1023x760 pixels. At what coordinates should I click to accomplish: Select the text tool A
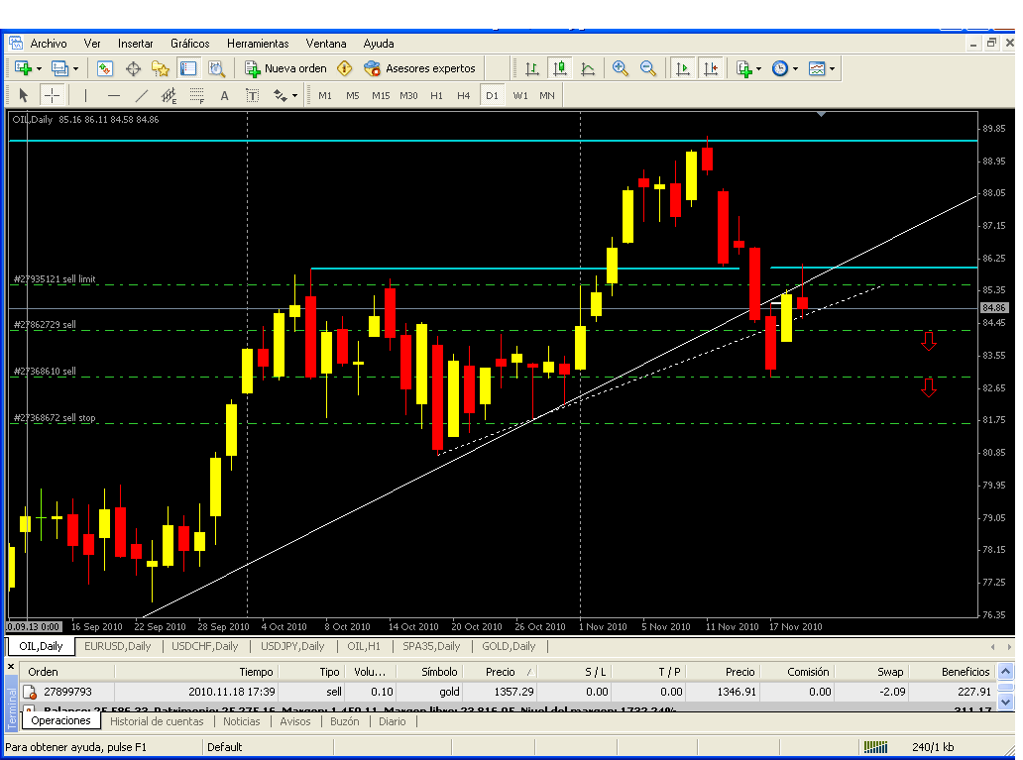(x=224, y=96)
